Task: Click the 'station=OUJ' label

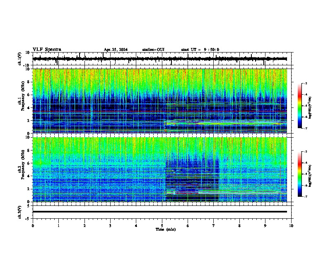Action: click(x=153, y=50)
